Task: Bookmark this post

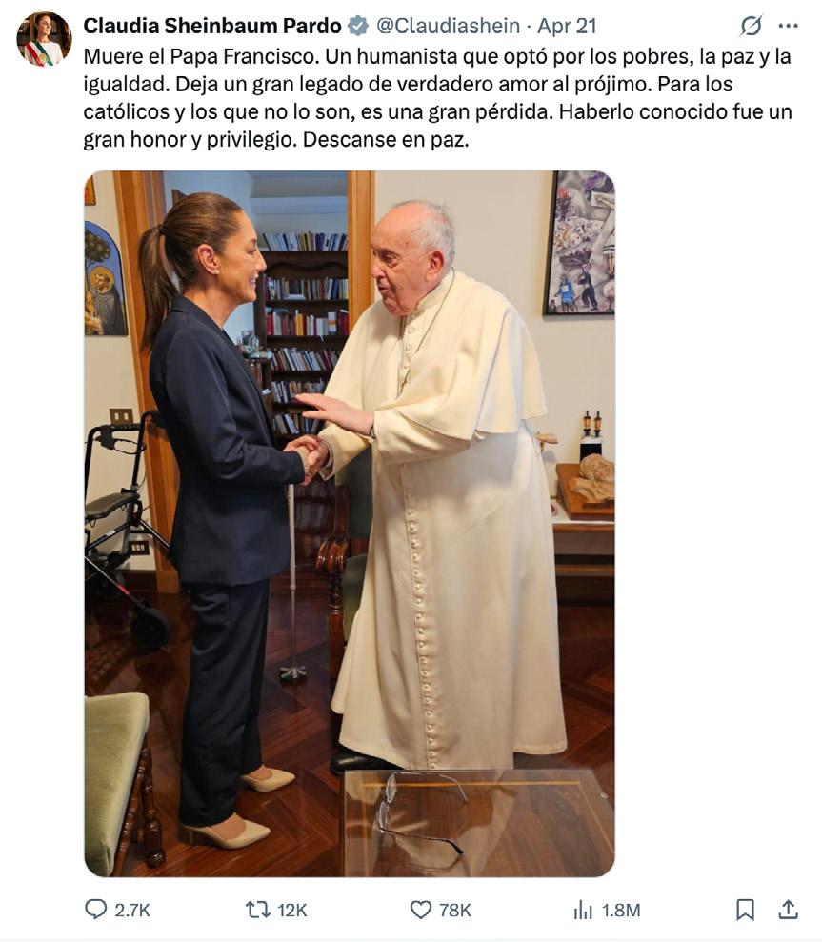Action: [745, 910]
